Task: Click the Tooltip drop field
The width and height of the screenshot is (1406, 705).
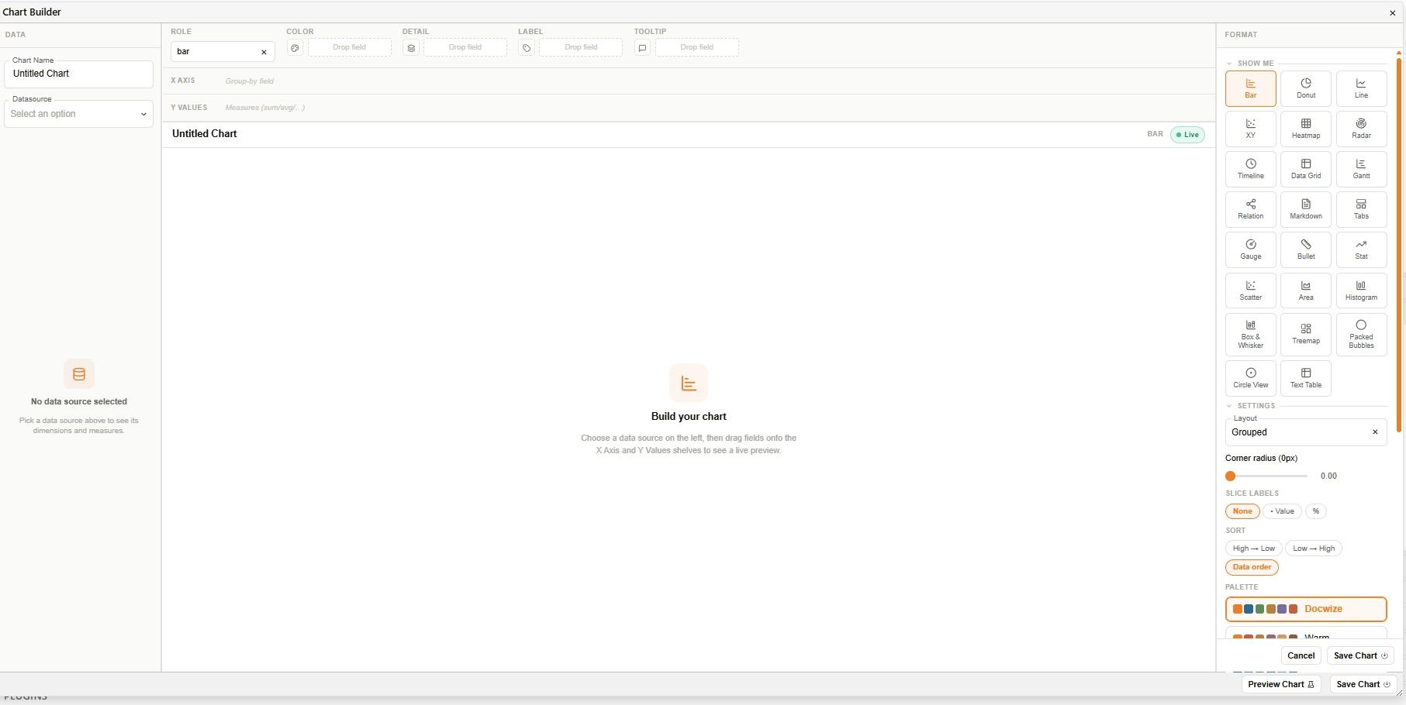Action: coord(696,47)
